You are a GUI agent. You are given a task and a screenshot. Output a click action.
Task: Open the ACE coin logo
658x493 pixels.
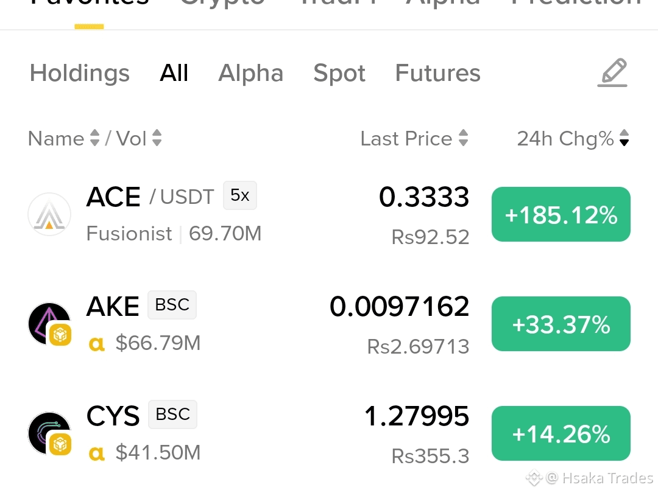pos(49,214)
